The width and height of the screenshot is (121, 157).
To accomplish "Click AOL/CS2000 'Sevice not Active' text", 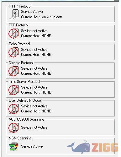I will 34,127.
